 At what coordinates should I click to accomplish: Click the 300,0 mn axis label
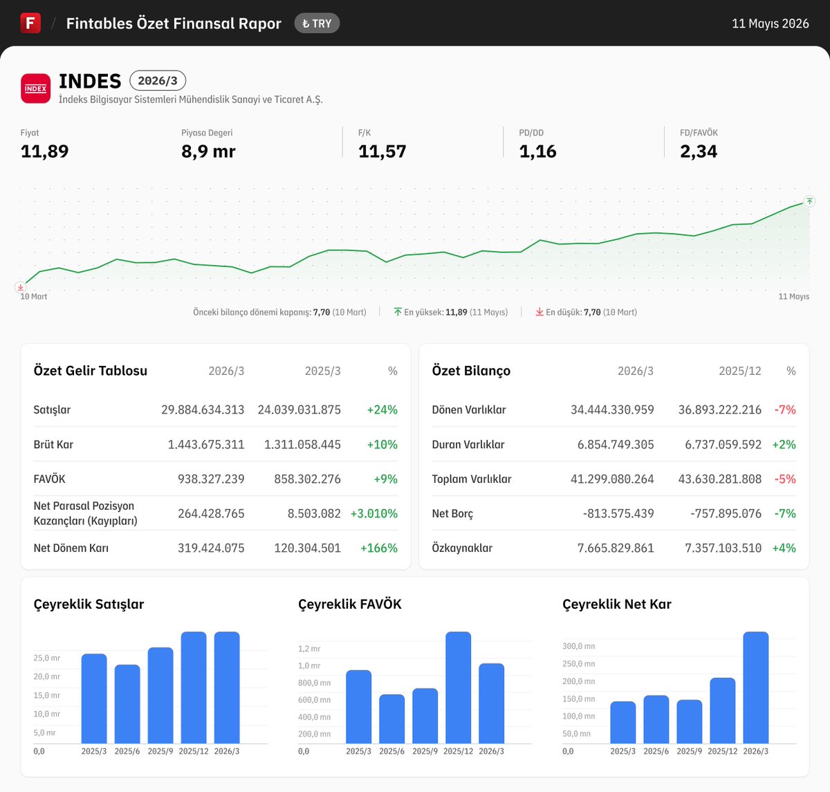tap(579, 646)
